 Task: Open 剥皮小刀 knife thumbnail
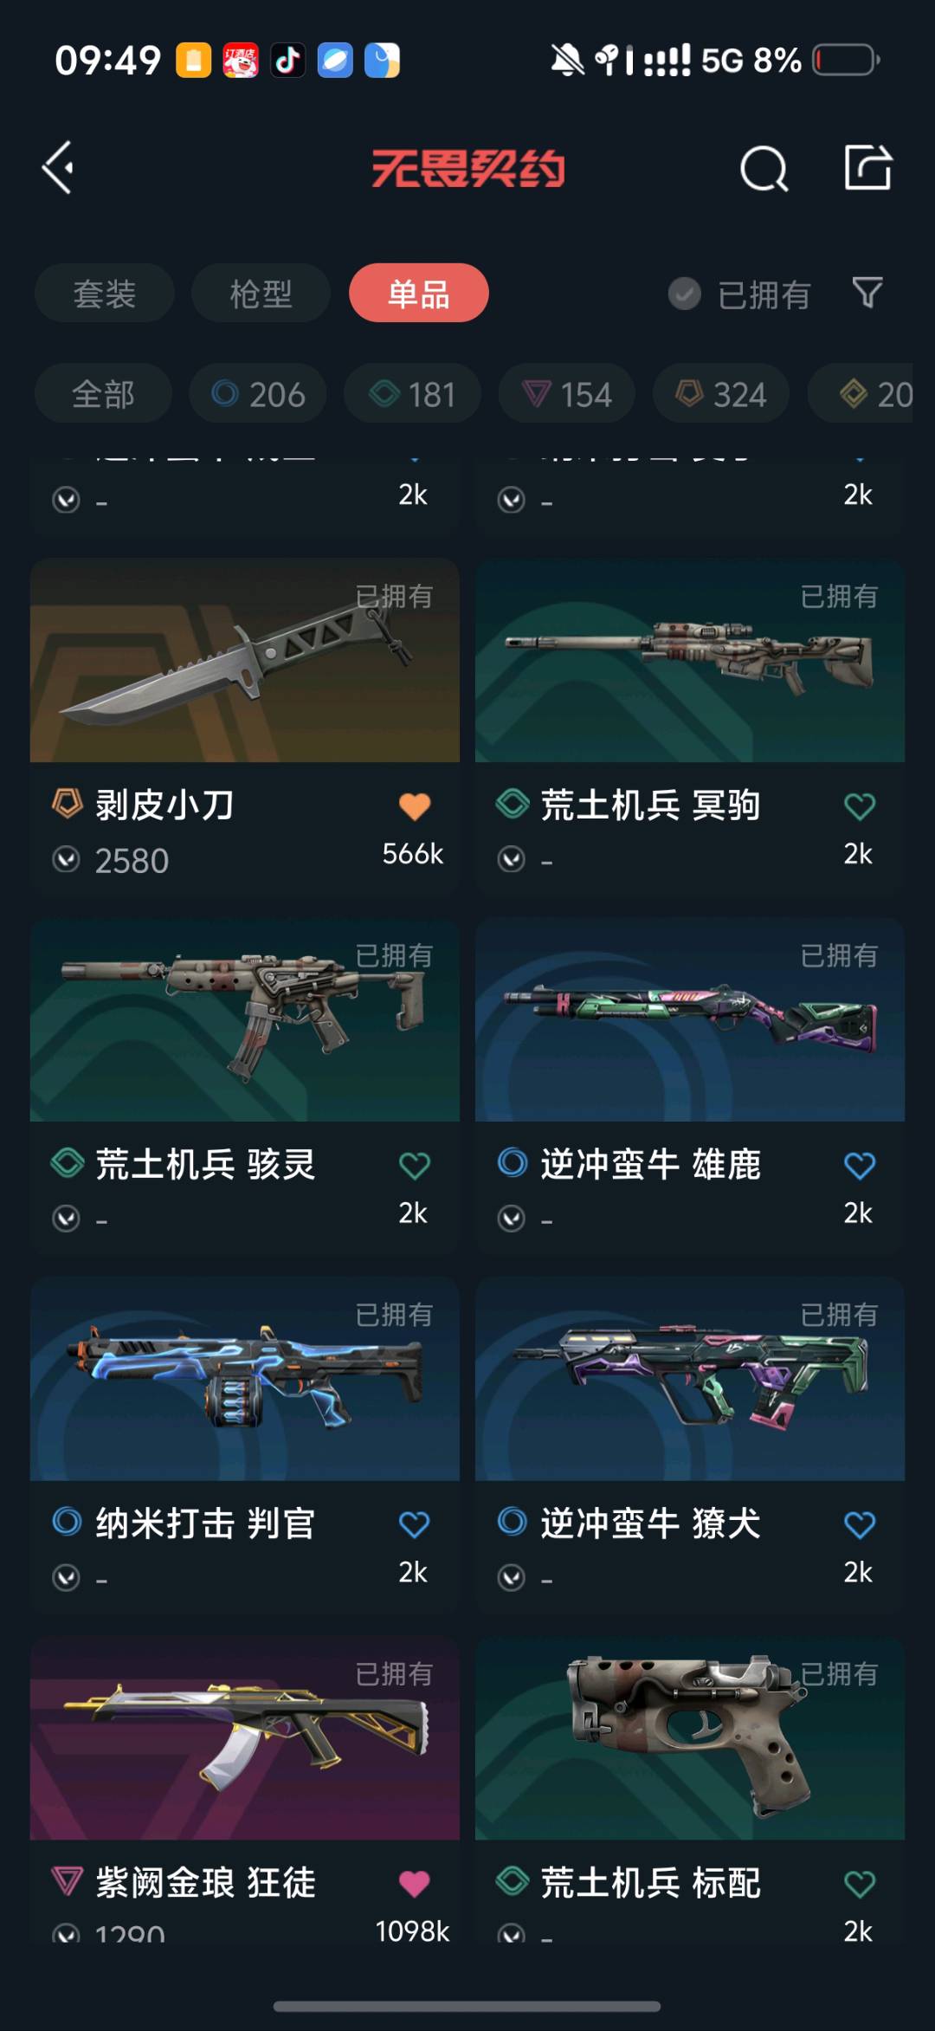click(245, 661)
